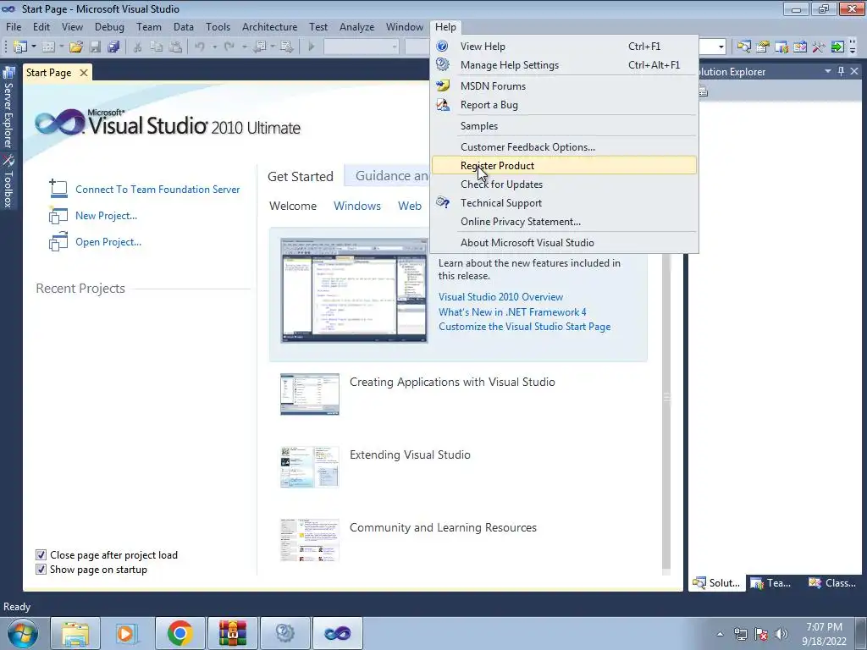The height and width of the screenshot is (650, 867).
Task: Uncheck Show page on startup
Action: pos(41,570)
